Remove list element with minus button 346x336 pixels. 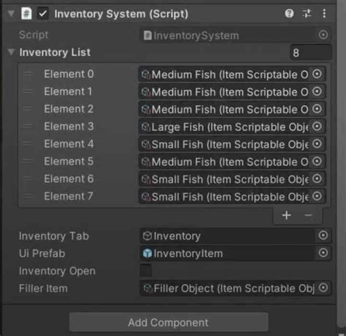tap(309, 215)
